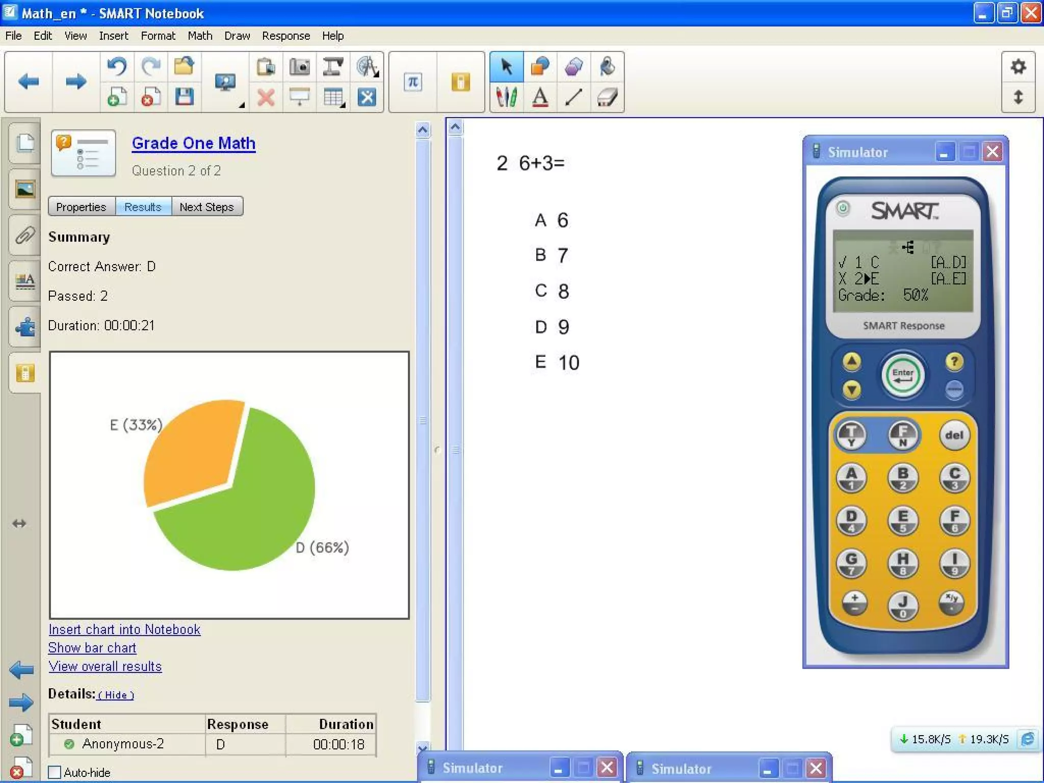Click the Insert Table icon
1044x783 pixels.
(x=333, y=97)
